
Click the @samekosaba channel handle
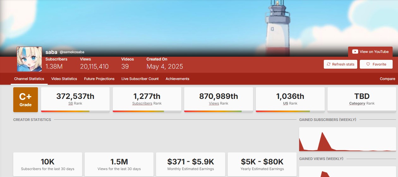pyautogui.click(x=72, y=52)
